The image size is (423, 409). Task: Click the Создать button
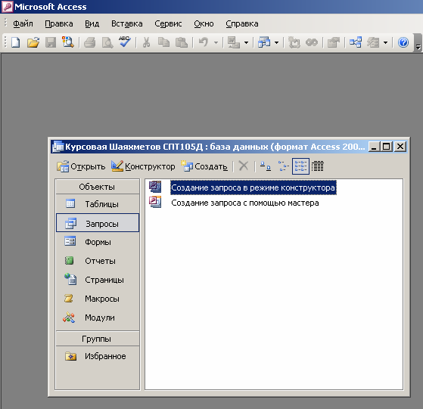tap(204, 166)
